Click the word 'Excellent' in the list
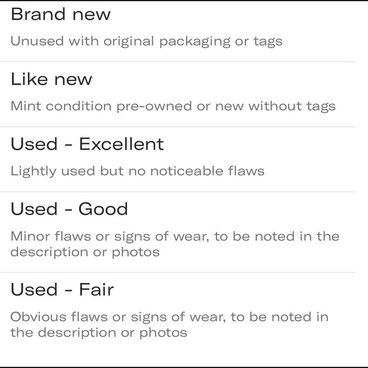Screen dimensions: 368x368 [x=121, y=144]
